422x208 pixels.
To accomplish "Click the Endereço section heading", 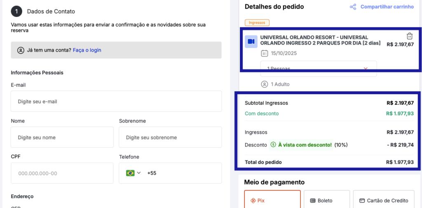I will coord(22,196).
